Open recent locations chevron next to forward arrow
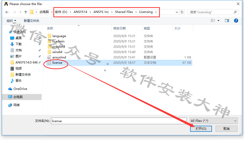 (20, 12)
